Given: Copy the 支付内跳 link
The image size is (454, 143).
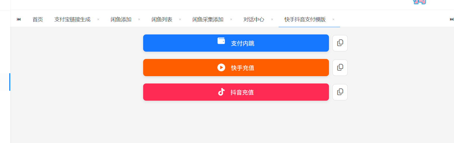Looking at the screenshot, I should pos(340,43).
